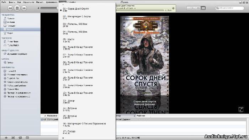Viewport: 249px width, 140px height.
Task: Add a new playlist with plus icon
Action: pyautogui.click(x=6, y=138)
